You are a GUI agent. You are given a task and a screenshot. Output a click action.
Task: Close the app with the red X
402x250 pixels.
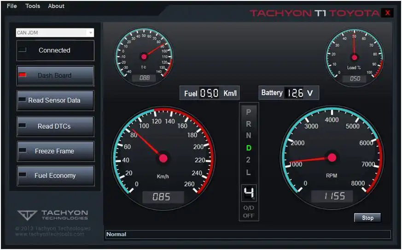click(388, 12)
